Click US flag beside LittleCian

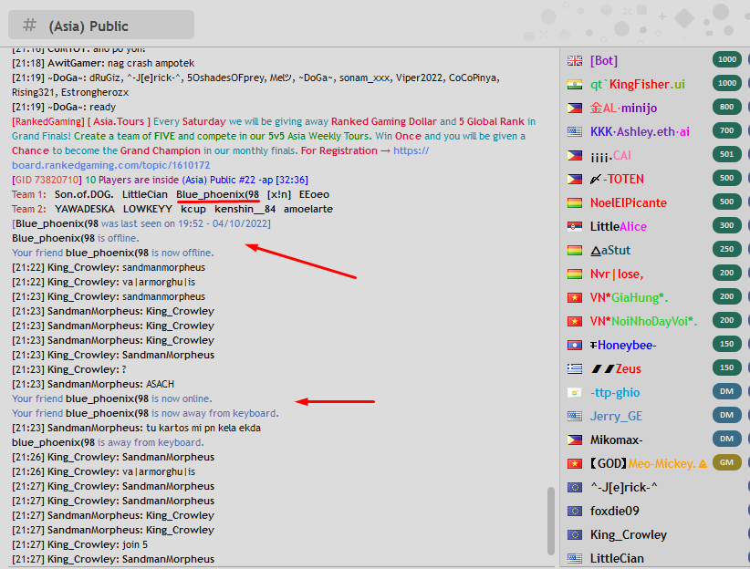click(x=575, y=558)
